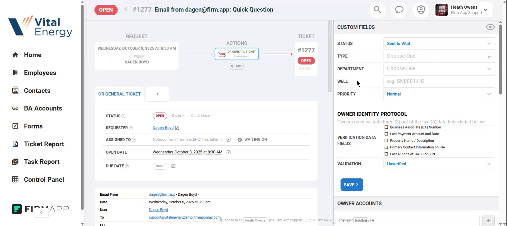Screen dimensions: 507x226
Task: Click edit icon beside Open Date
Action: (x=228, y=152)
